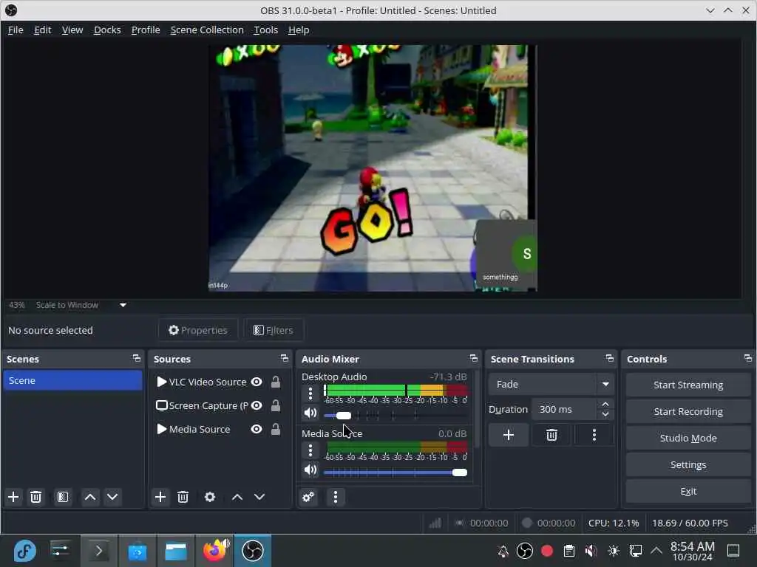Toggle lock on VLC Video Source
The image size is (757, 567).
coord(276,382)
